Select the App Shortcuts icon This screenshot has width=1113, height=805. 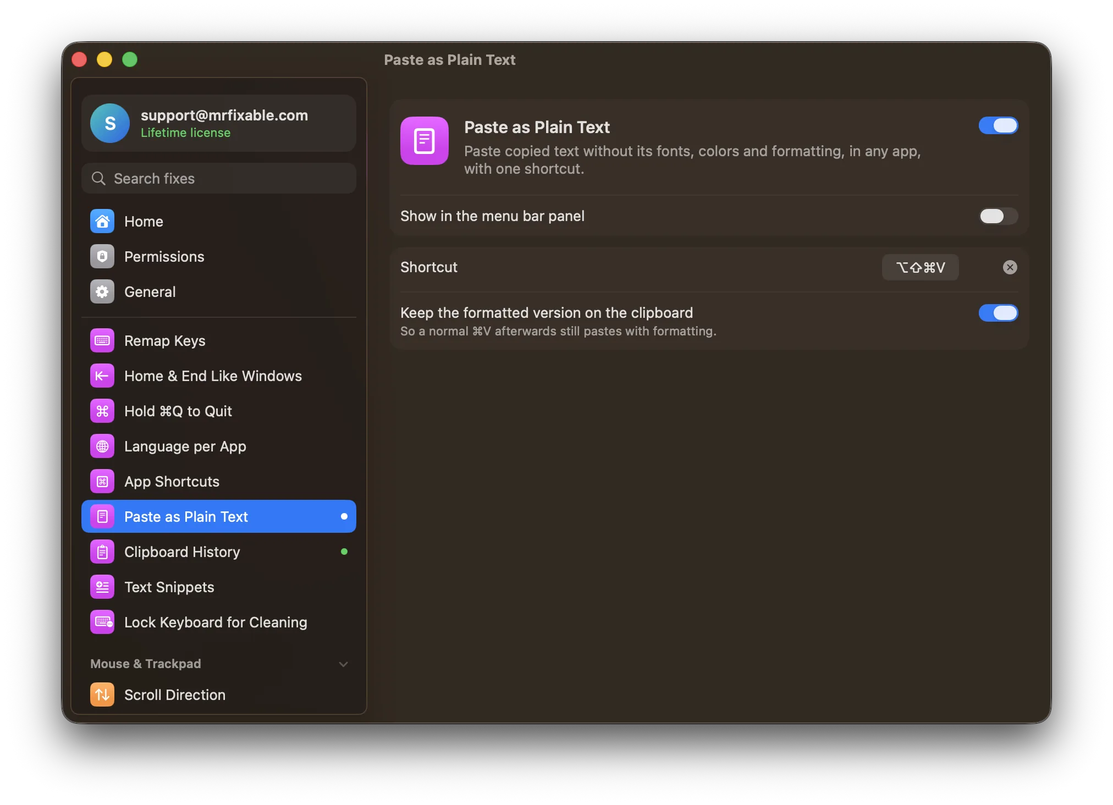point(102,482)
